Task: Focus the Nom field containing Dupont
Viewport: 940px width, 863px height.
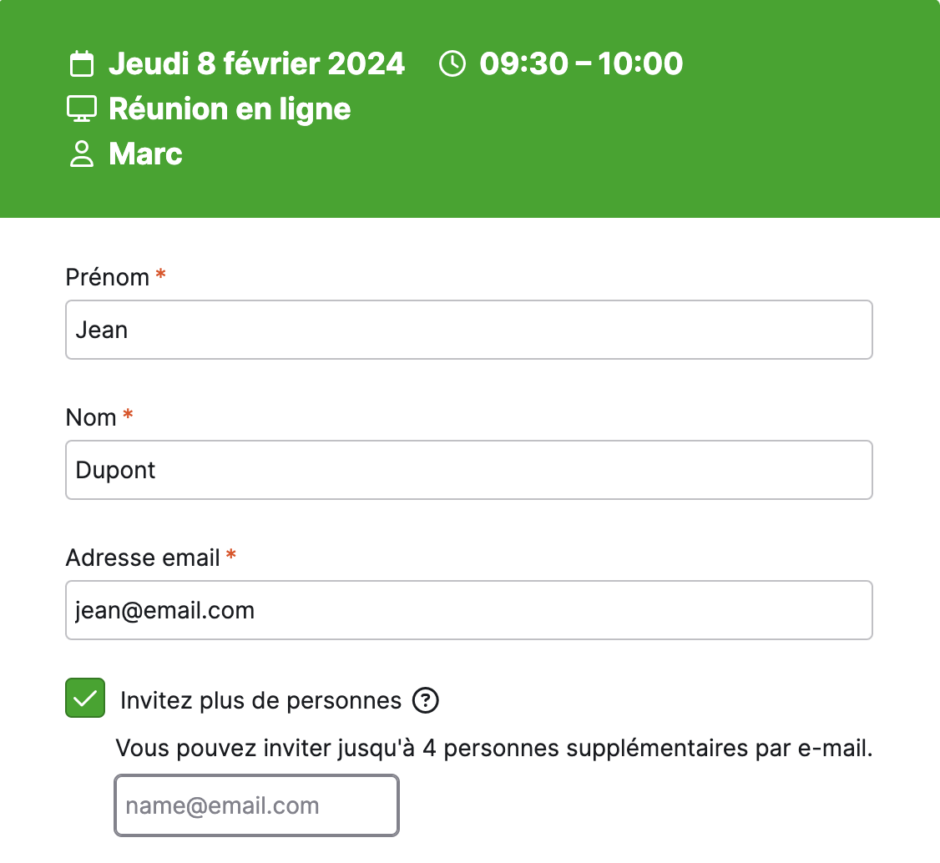Action: pos(469,470)
